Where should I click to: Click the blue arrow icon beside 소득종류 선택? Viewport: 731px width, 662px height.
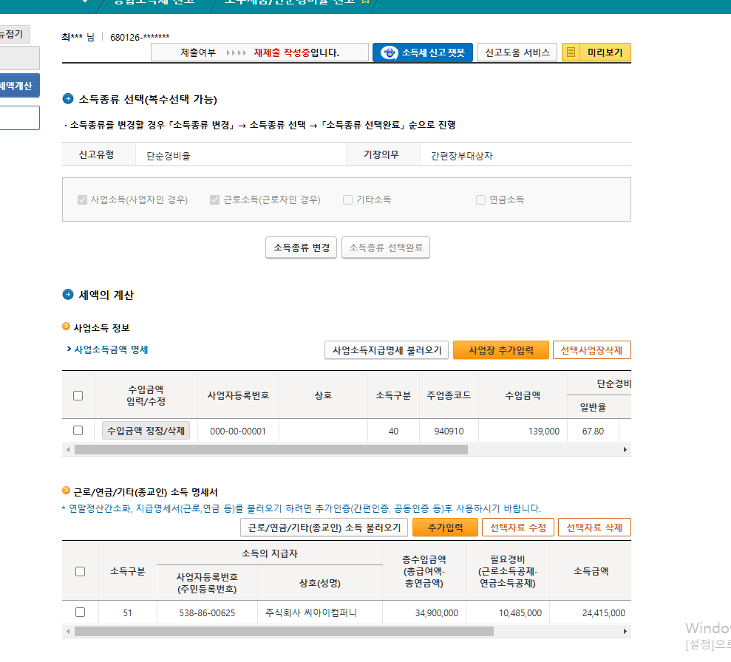click(69, 99)
